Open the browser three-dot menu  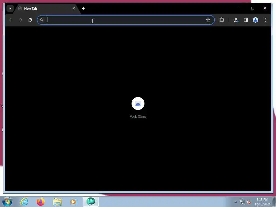click(265, 20)
